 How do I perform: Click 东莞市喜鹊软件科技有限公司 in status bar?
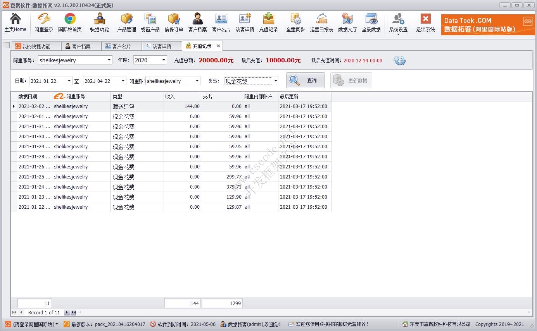pyautogui.click(x=436, y=324)
